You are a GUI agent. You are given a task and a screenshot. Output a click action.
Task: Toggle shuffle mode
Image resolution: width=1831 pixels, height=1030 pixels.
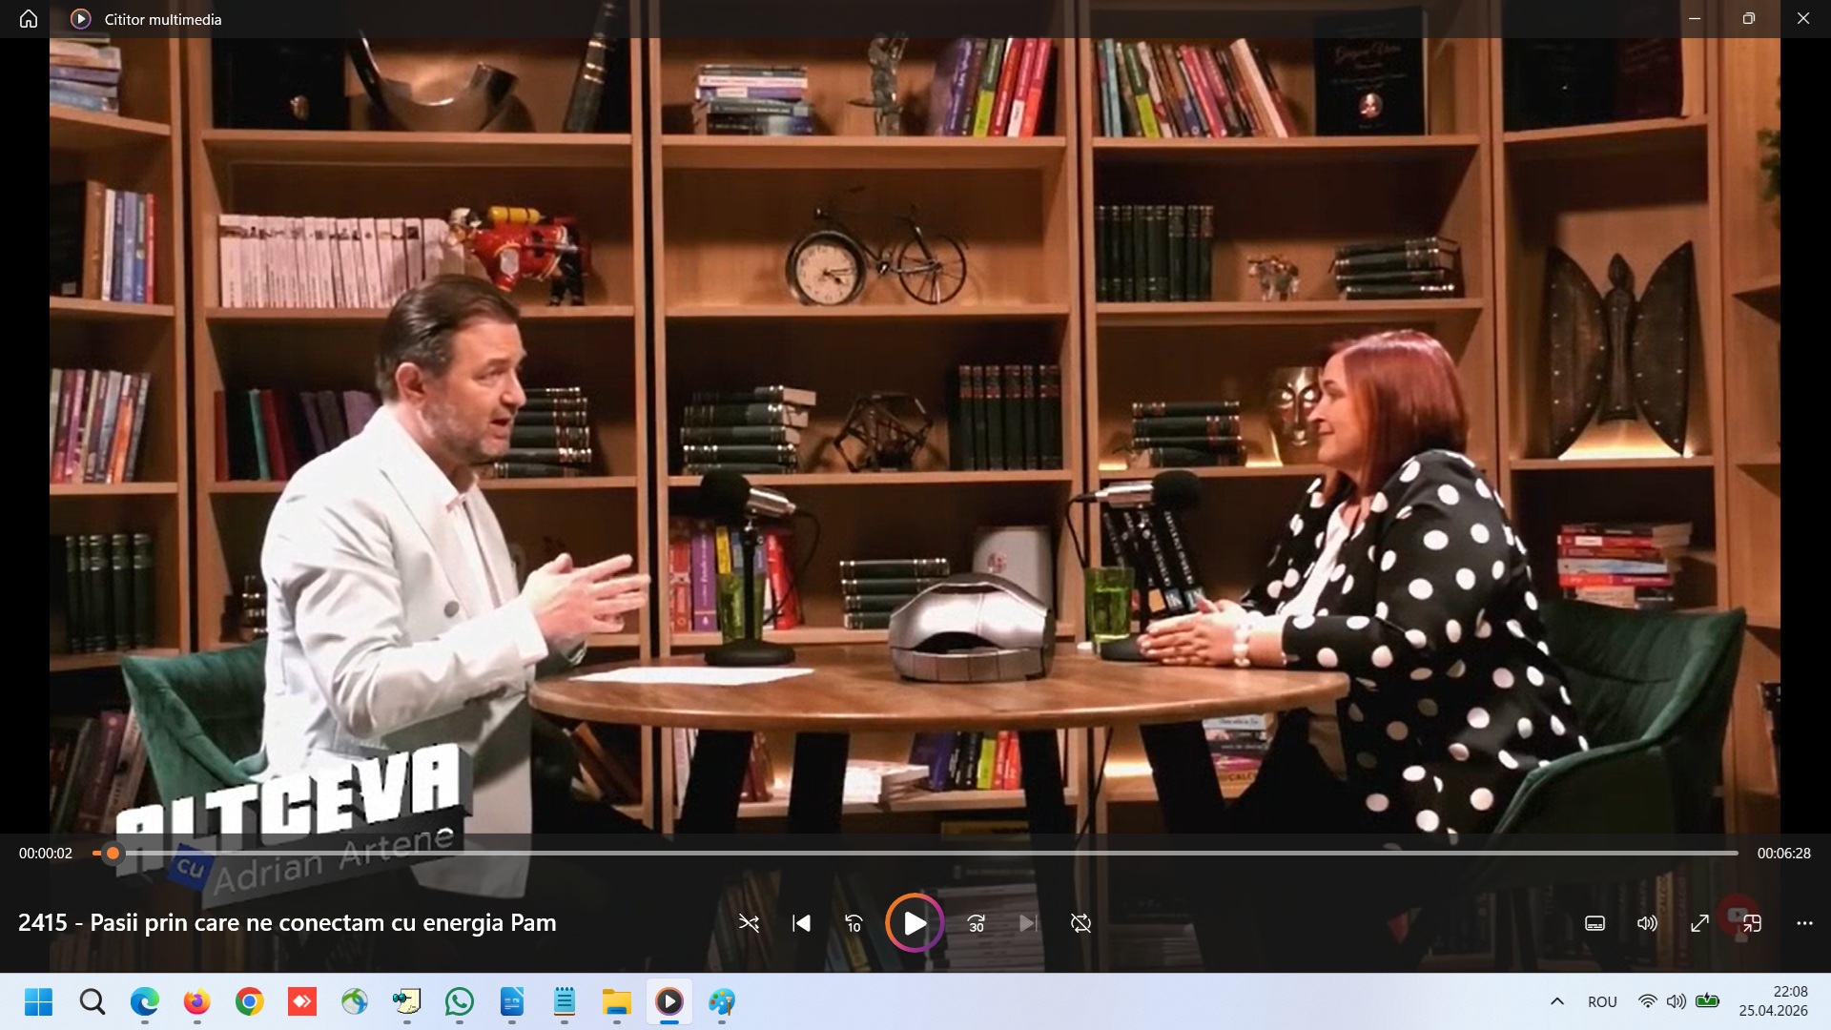749,923
